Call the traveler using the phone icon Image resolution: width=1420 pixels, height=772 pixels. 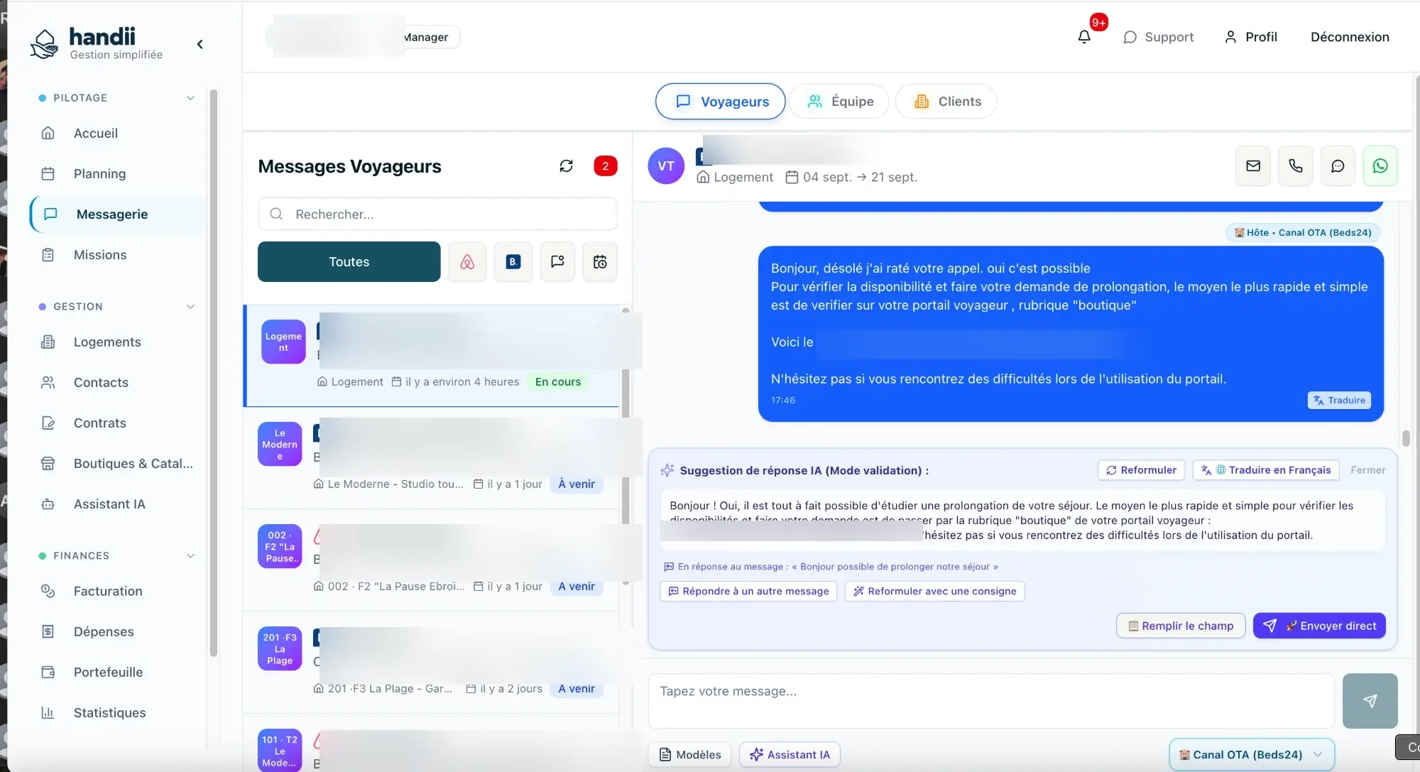pos(1296,165)
